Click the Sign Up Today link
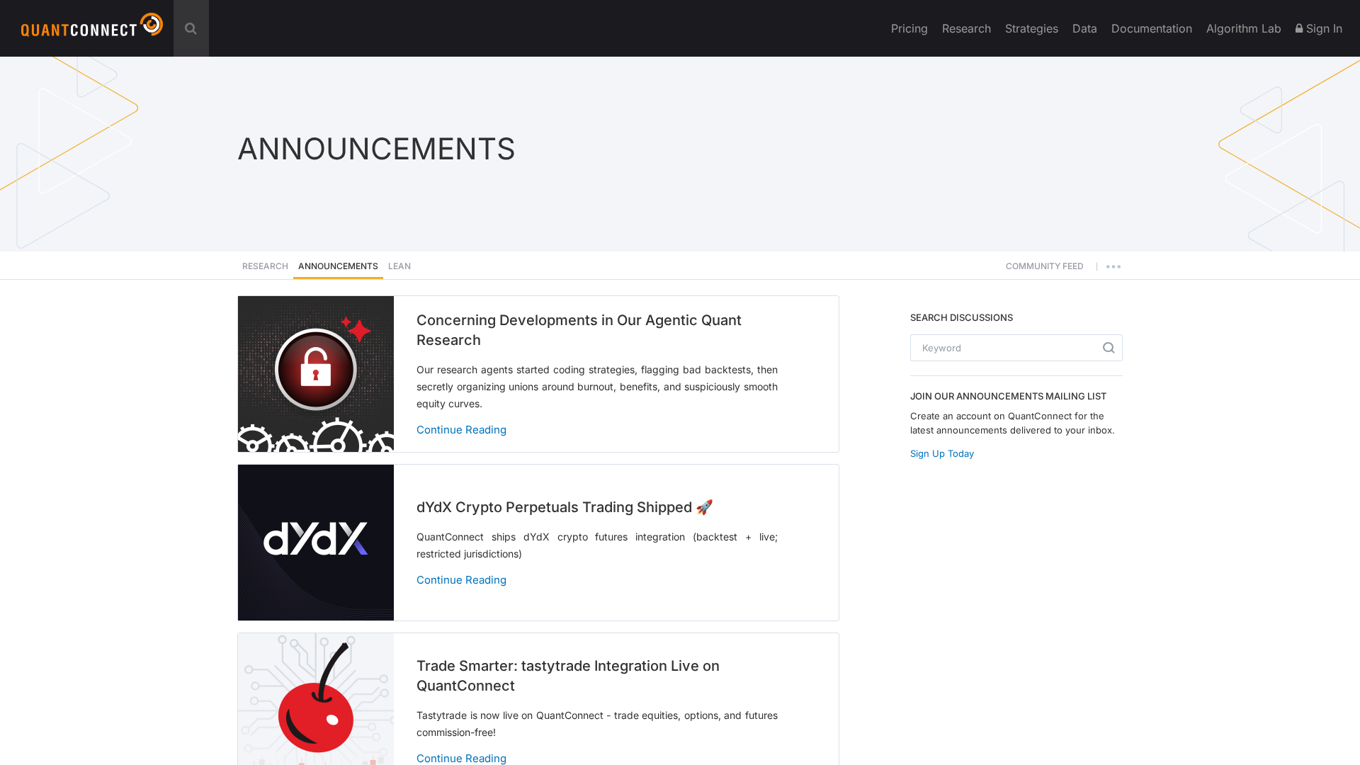This screenshot has width=1360, height=765. [941, 453]
